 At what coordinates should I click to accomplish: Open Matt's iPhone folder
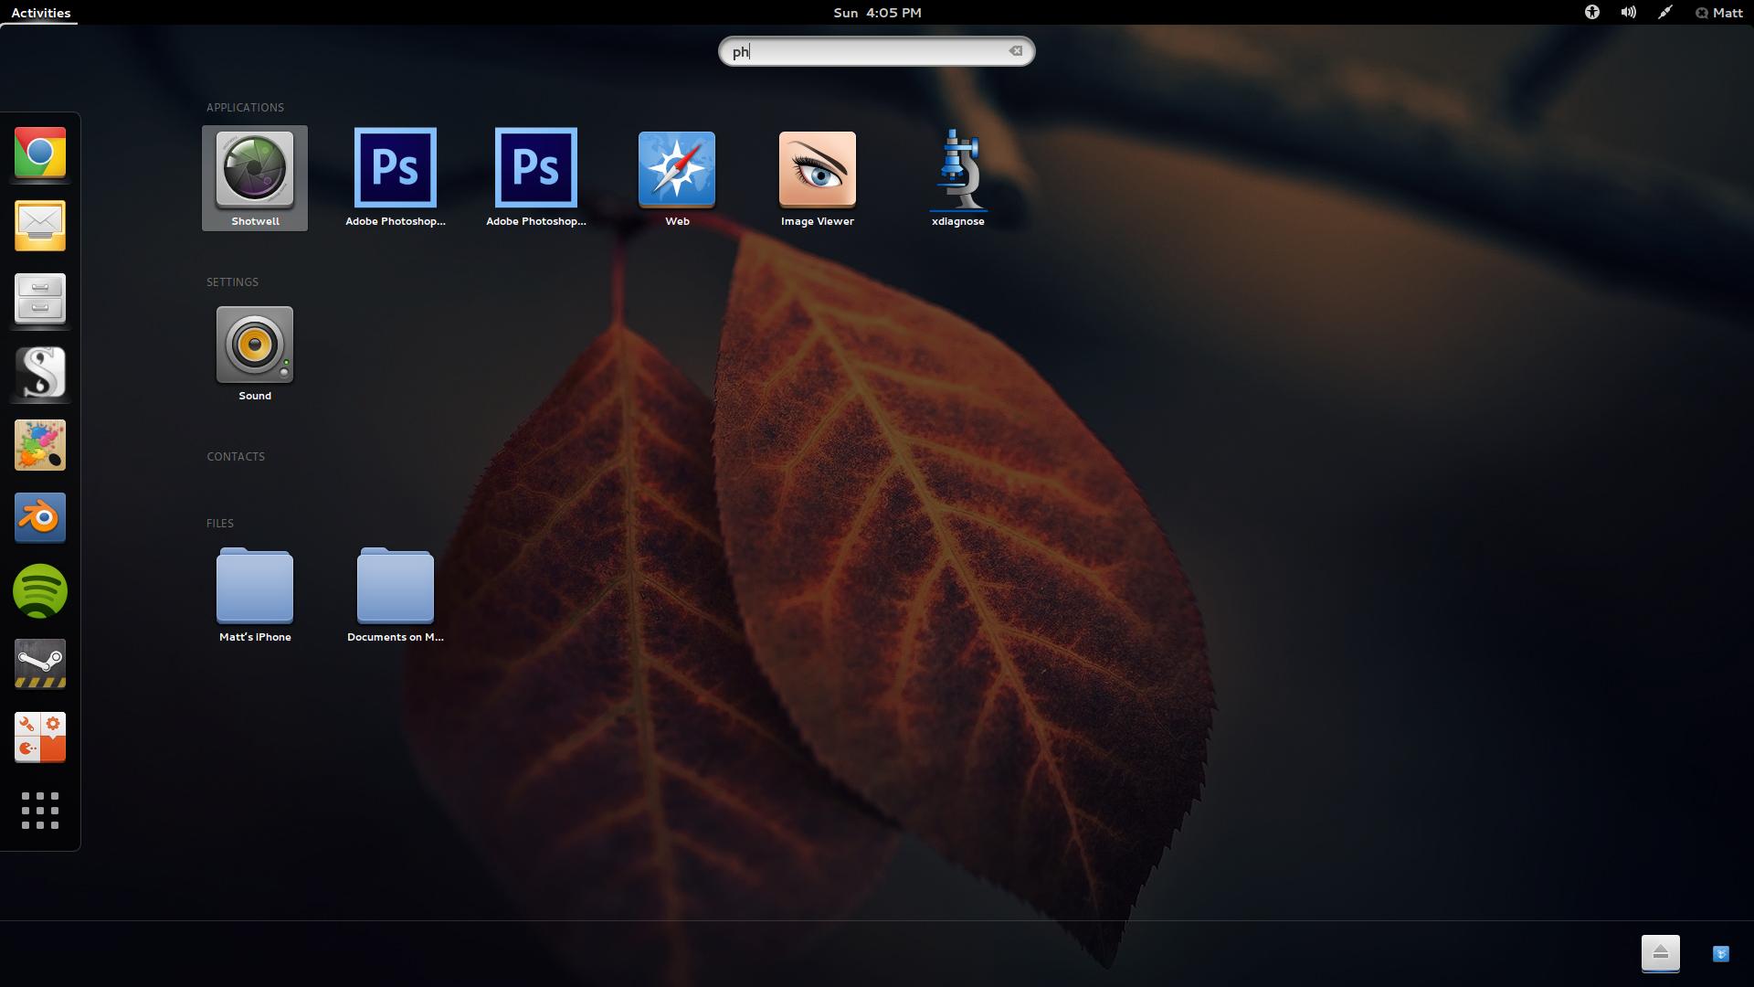(255, 594)
